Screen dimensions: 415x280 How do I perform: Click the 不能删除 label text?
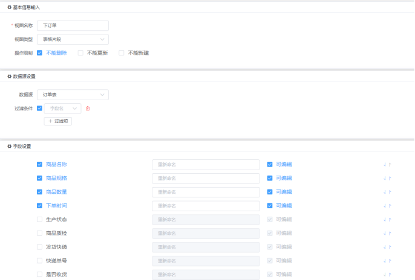pyautogui.click(x=56, y=52)
